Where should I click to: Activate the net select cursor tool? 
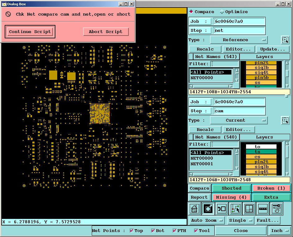click(235, 209)
